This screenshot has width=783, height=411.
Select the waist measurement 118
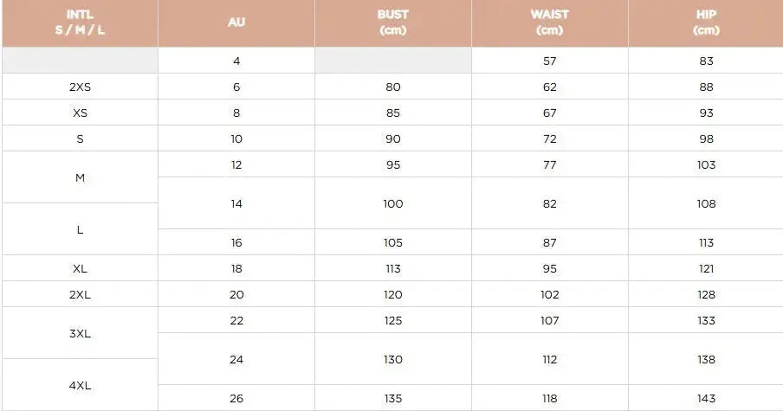tap(550, 399)
